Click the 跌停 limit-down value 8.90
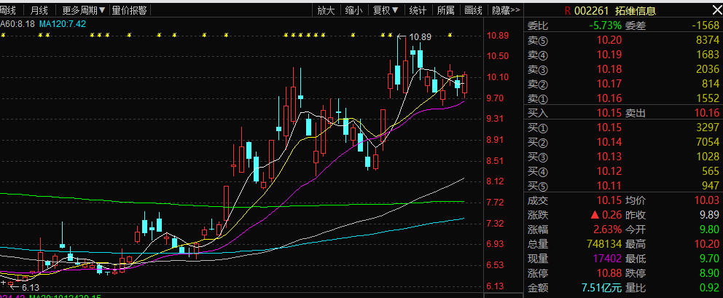Image resolution: width=723 pixels, height=298 pixels. pos(710,273)
